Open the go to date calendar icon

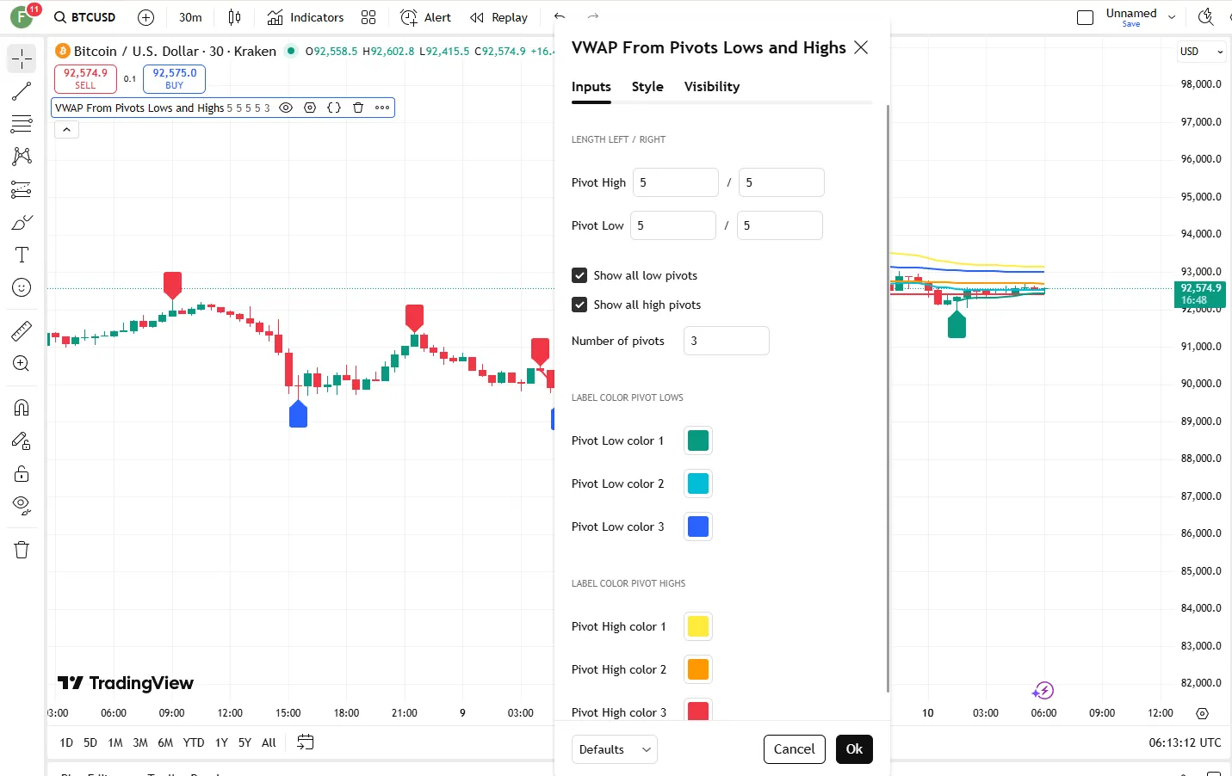pos(306,742)
